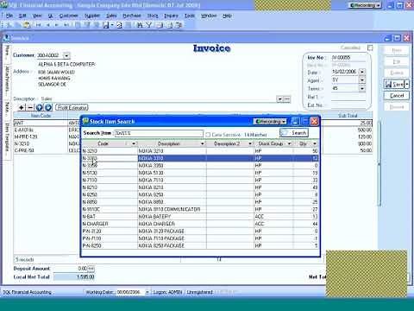Open the save options arrow in toolbar
This screenshot has height=311, width=414.
pyautogui.click(x=112, y=25)
